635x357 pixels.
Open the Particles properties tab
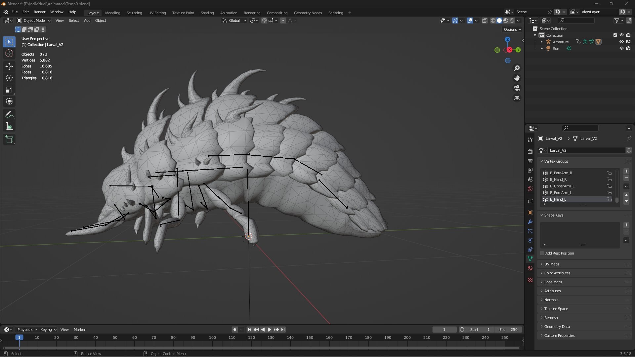pos(530,231)
